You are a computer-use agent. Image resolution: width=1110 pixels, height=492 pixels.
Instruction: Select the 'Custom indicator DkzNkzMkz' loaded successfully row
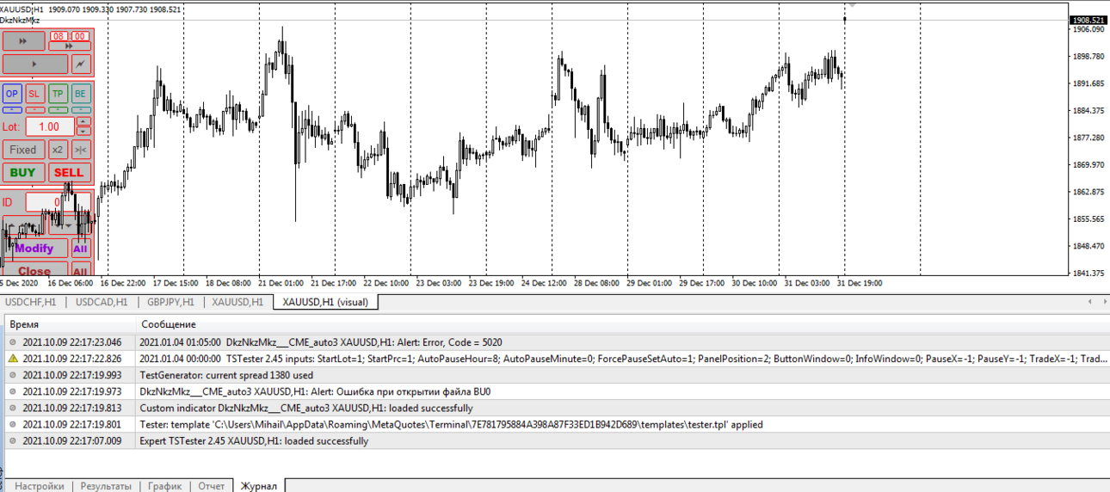pos(556,408)
